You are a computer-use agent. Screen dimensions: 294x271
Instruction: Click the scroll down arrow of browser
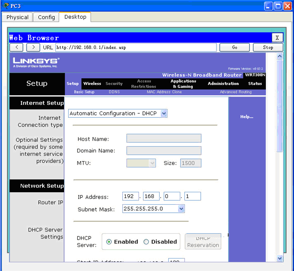pos(280,258)
